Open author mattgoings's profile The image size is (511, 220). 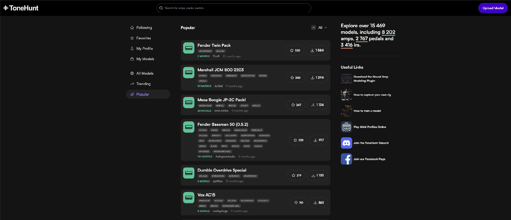click(x=221, y=211)
